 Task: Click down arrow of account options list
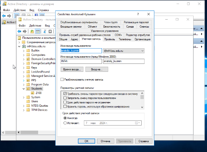click(x=142, y=107)
